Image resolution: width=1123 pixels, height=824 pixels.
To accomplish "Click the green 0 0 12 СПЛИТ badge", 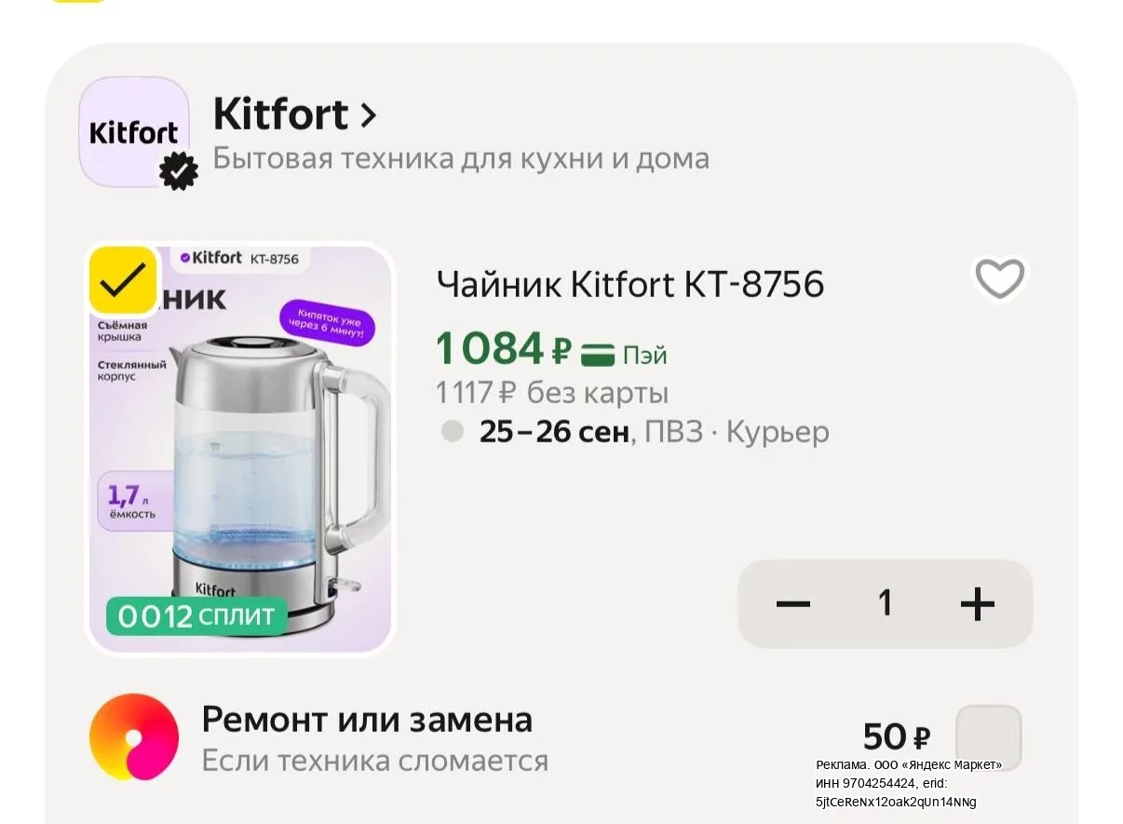I will 196,615.
